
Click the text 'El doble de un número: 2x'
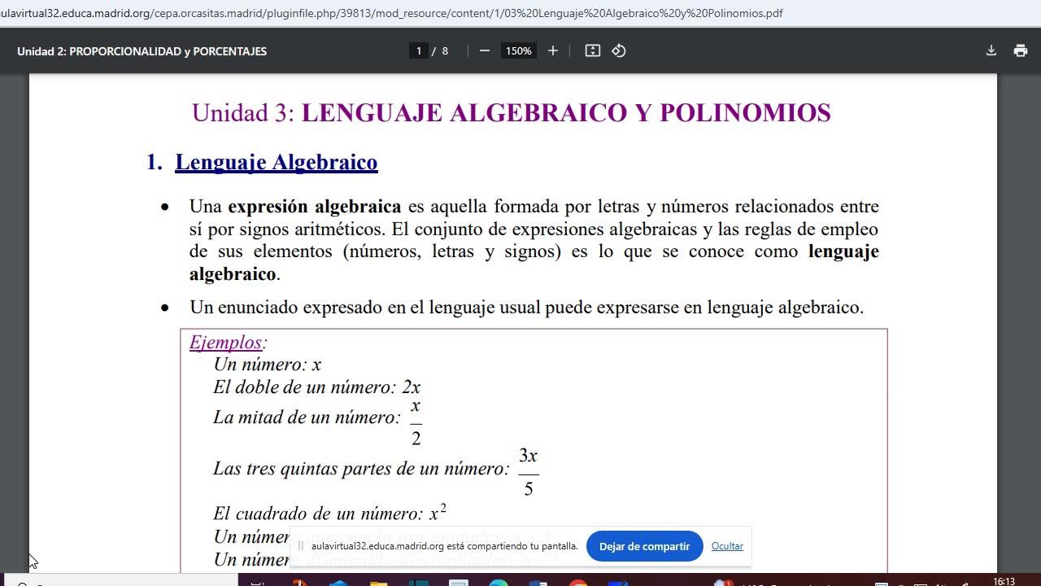(317, 387)
